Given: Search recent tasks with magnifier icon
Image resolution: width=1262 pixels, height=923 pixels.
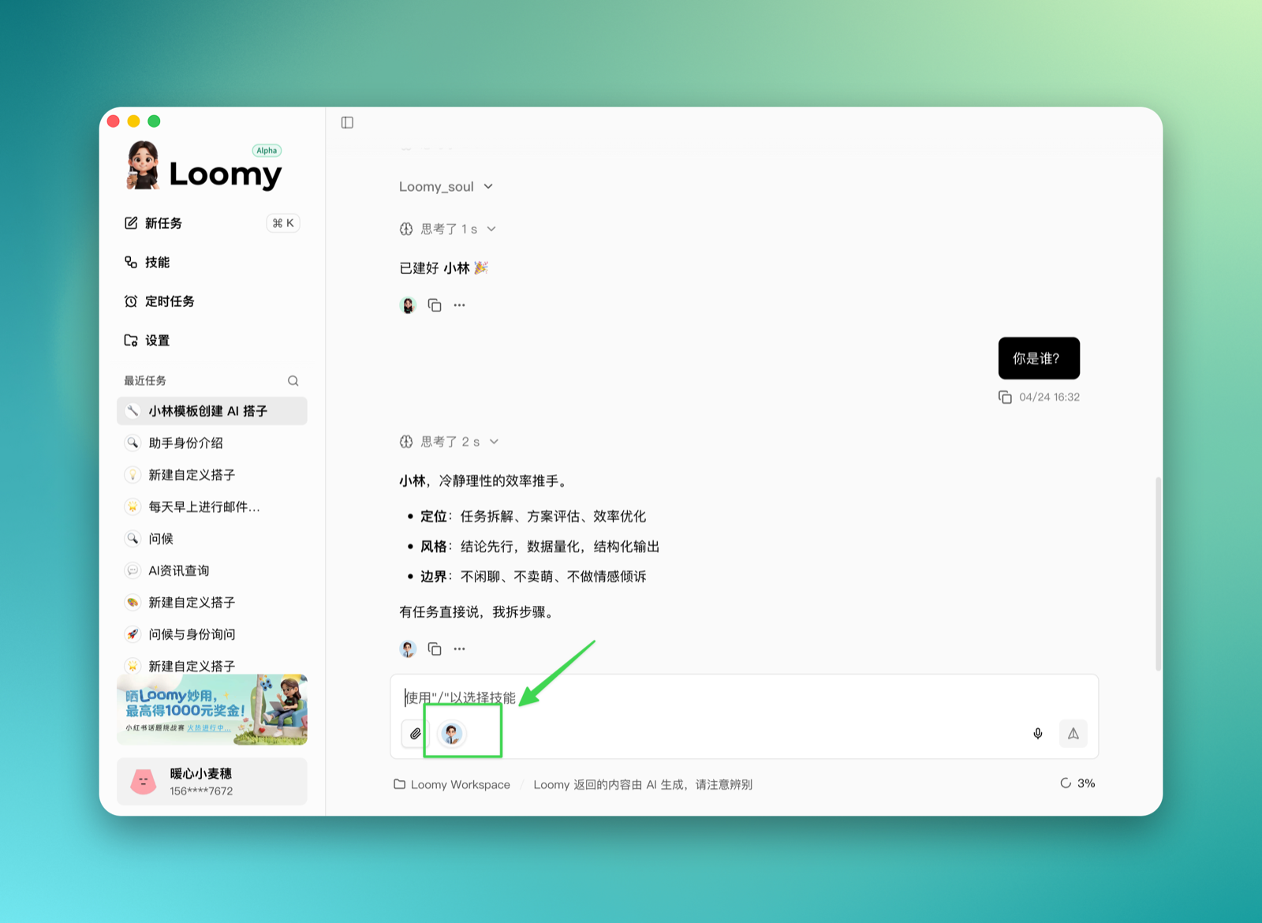Looking at the screenshot, I should click(293, 381).
